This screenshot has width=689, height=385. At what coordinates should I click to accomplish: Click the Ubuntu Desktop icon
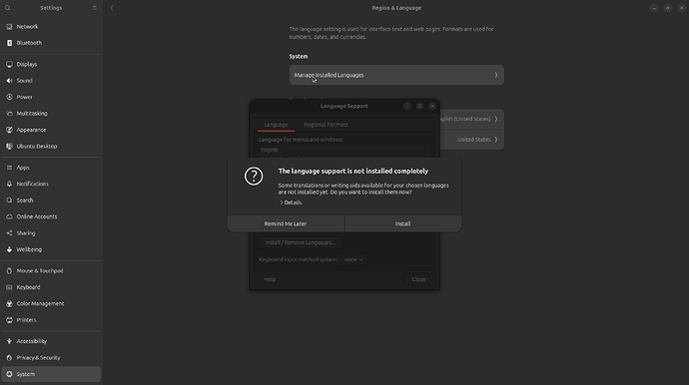[9, 147]
